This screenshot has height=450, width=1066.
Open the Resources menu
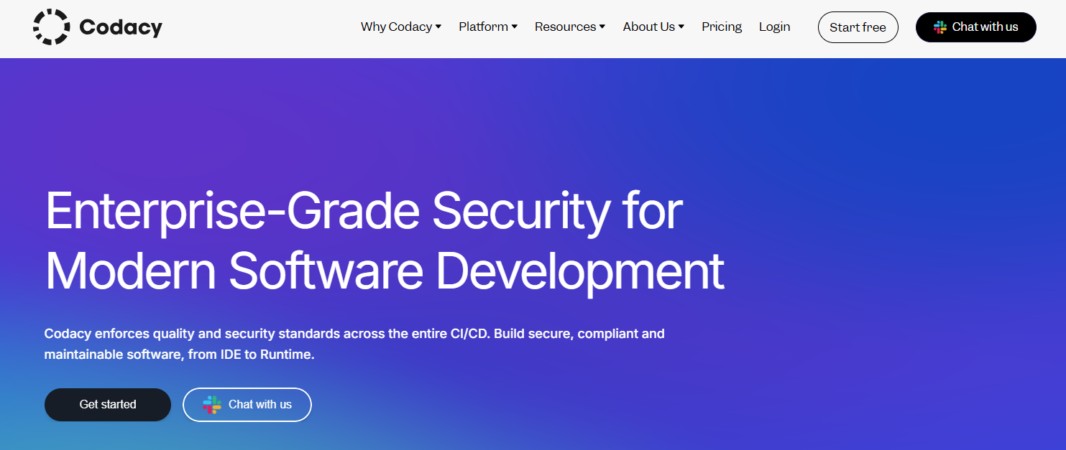570,27
